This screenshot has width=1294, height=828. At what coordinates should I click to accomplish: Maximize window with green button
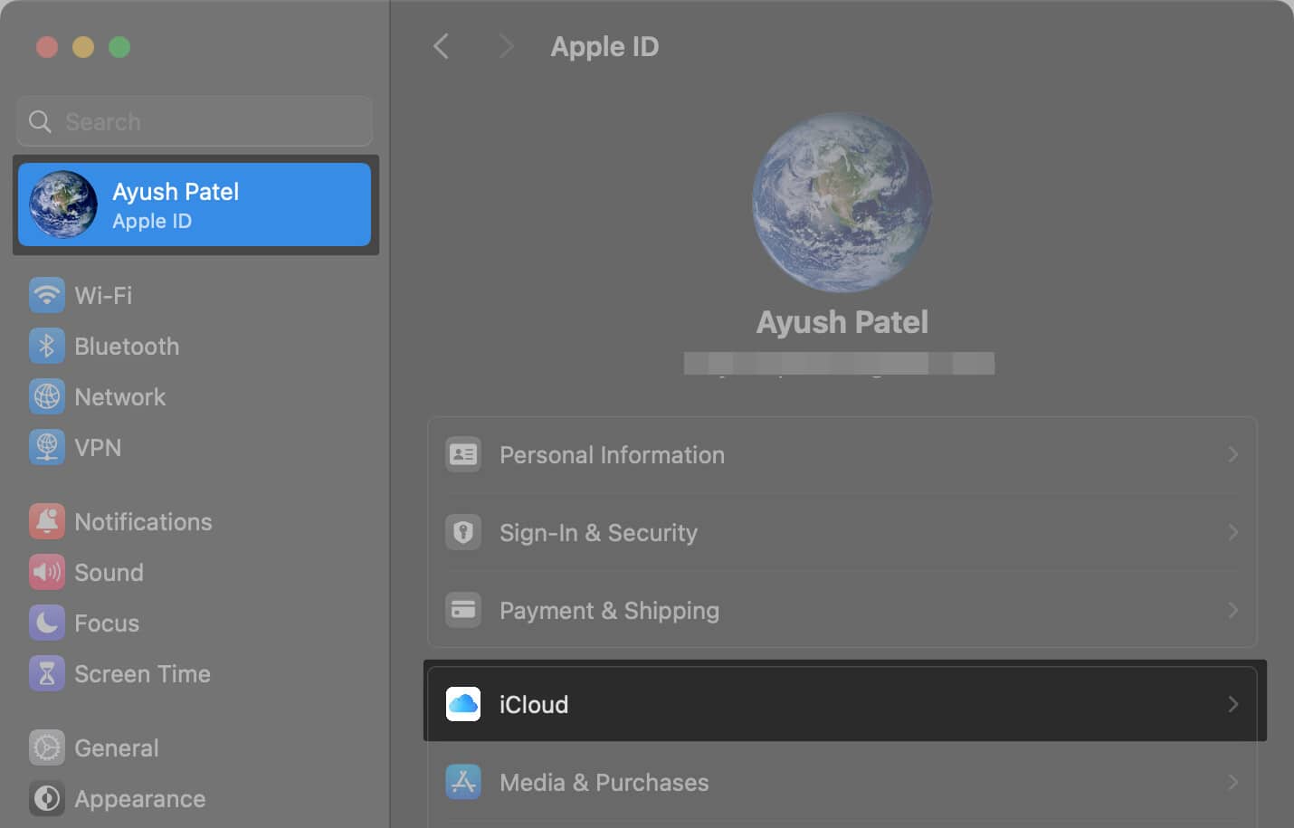click(x=119, y=46)
